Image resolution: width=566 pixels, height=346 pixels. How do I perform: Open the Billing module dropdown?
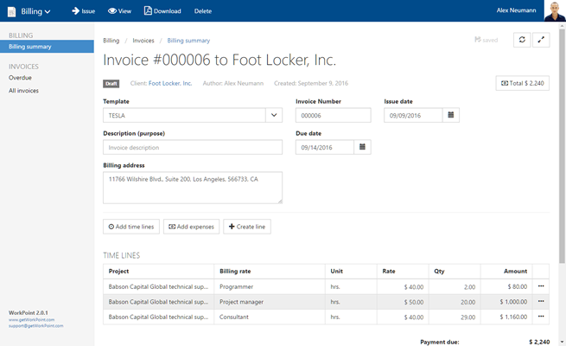(29, 11)
